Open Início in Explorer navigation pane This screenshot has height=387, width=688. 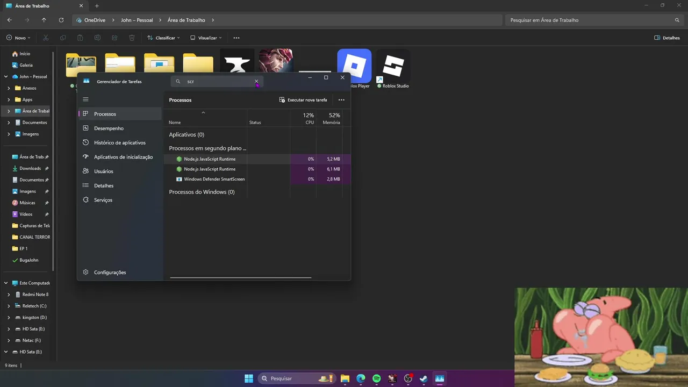pyautogui.click(x=25, y=54)
